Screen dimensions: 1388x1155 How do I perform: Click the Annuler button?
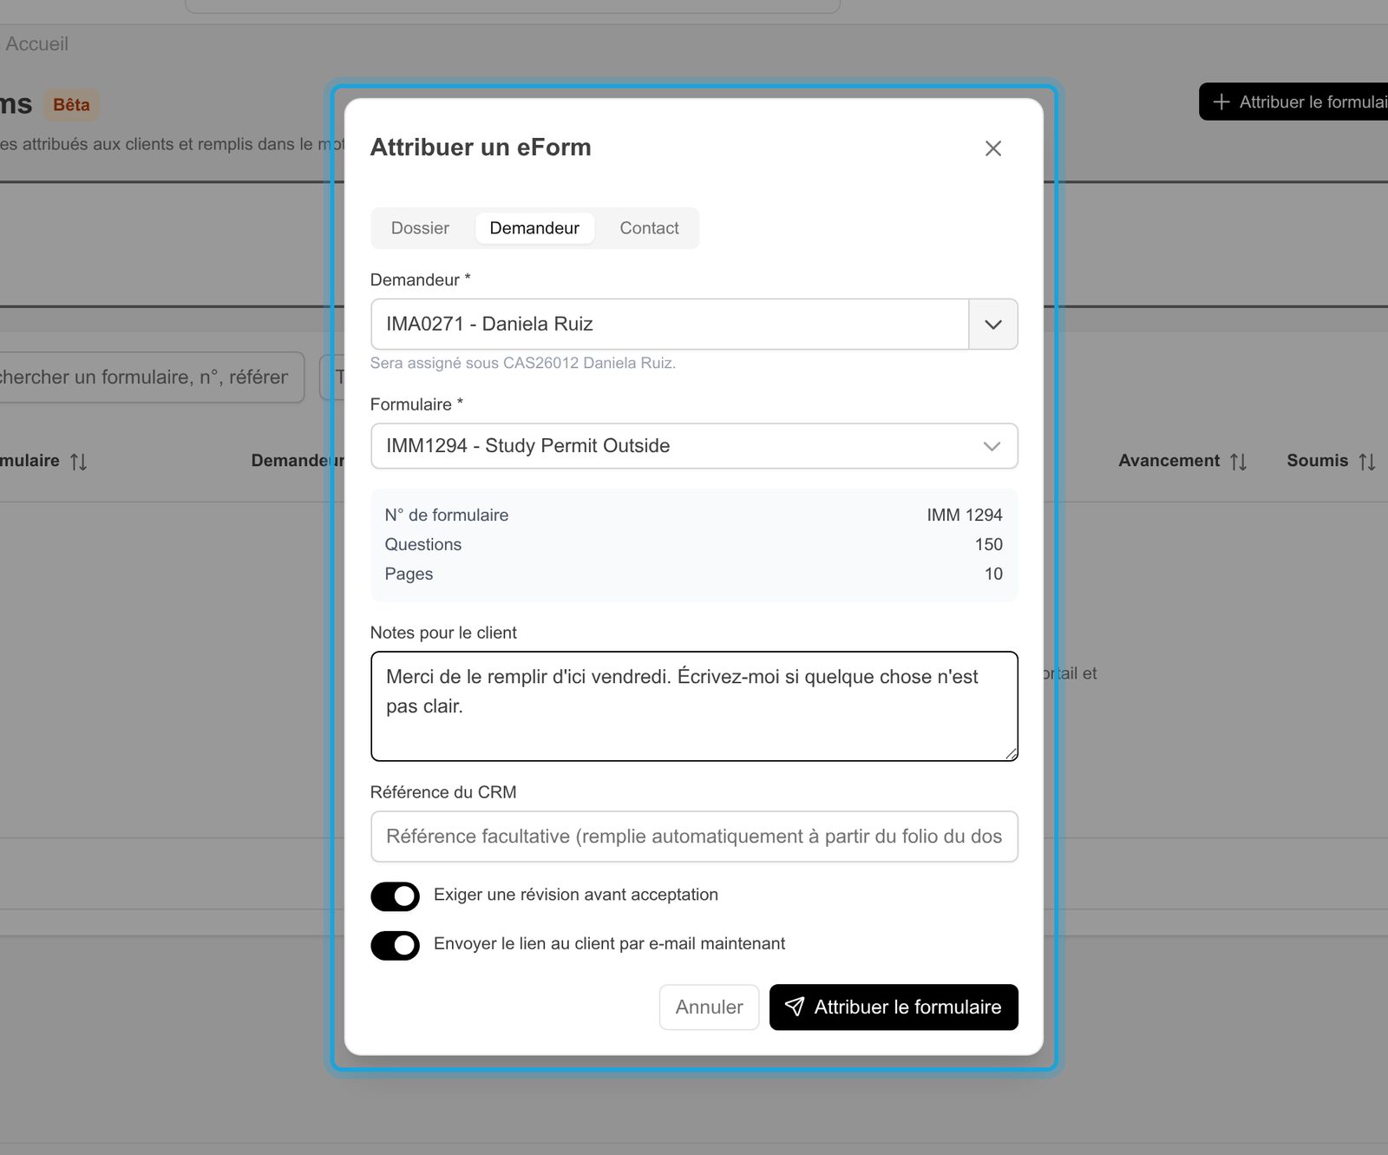tap(709, 1007)
